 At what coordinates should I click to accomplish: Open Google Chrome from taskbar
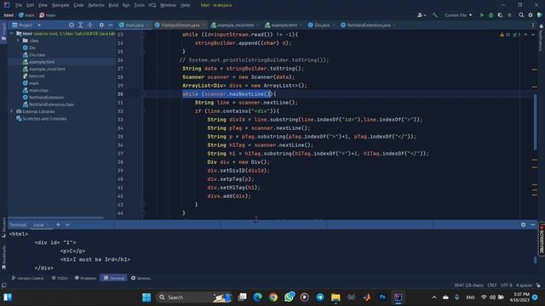pos(273,297)
